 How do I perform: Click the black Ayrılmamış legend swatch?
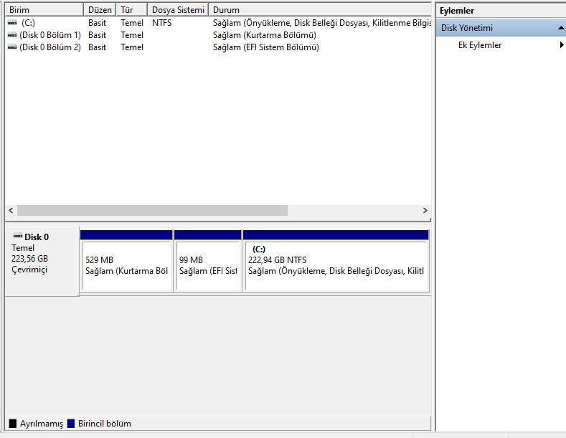[13, 423]
